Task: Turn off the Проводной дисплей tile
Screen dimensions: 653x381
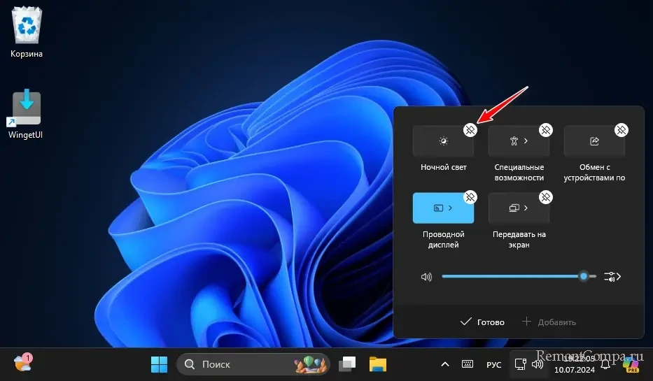Action: coord(443,208)
